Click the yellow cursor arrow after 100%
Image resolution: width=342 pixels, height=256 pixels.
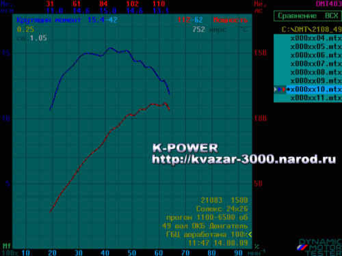tap(250, 234)
